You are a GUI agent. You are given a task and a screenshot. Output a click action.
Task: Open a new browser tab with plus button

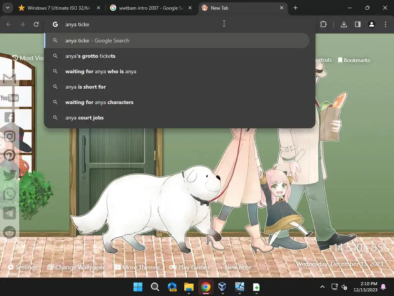[295, 8]
